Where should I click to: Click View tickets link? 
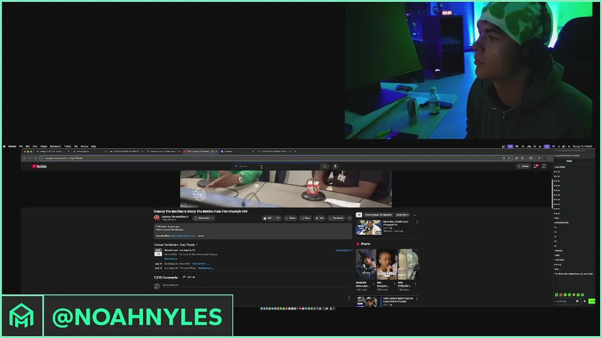(x=344, y=250)
